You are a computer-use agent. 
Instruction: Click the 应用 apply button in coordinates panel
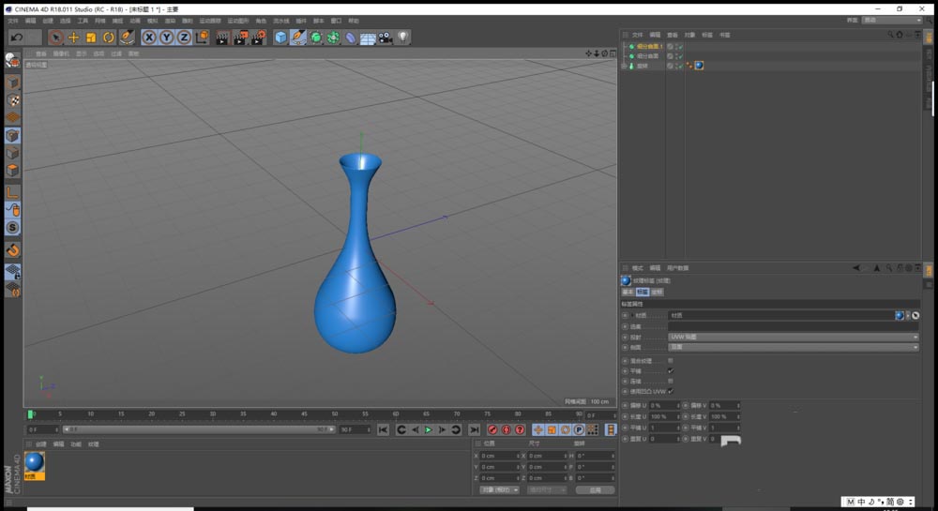(x=595, y=489)
